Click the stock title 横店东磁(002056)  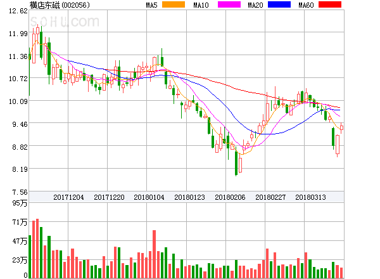click(x=60, y=5)
